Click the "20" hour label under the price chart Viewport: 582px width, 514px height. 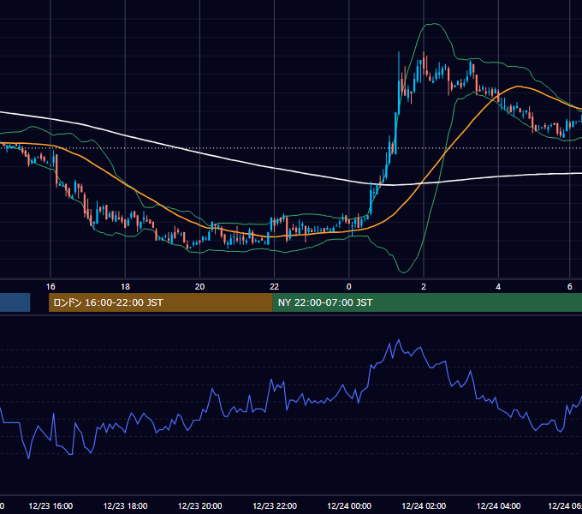[199, 287]
